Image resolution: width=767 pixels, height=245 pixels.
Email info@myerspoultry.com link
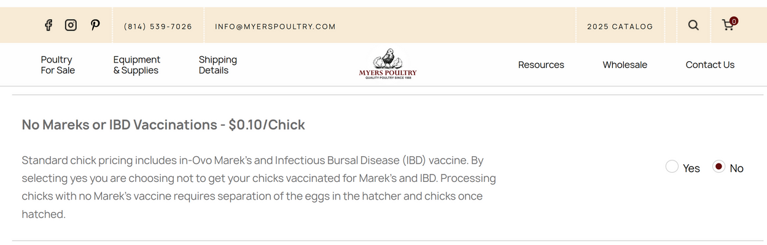(x=275, y=26)
